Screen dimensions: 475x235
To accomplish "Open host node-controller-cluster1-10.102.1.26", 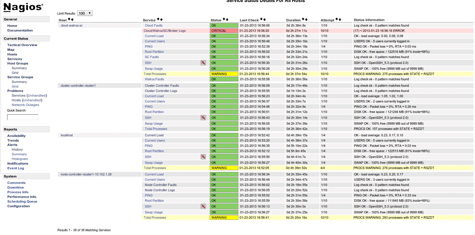I will pyautogui.click(x=86, y=174).
